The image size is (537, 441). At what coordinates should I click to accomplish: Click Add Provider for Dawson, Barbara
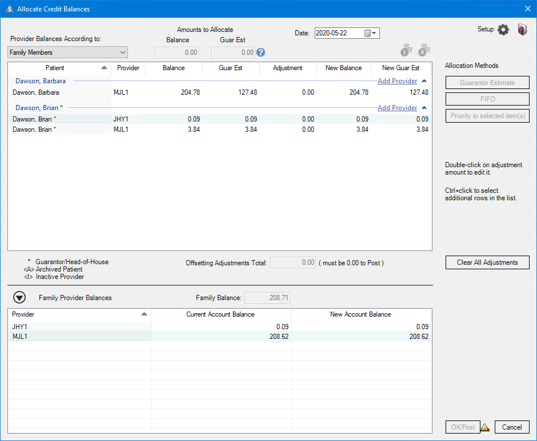tap(397, 81)
